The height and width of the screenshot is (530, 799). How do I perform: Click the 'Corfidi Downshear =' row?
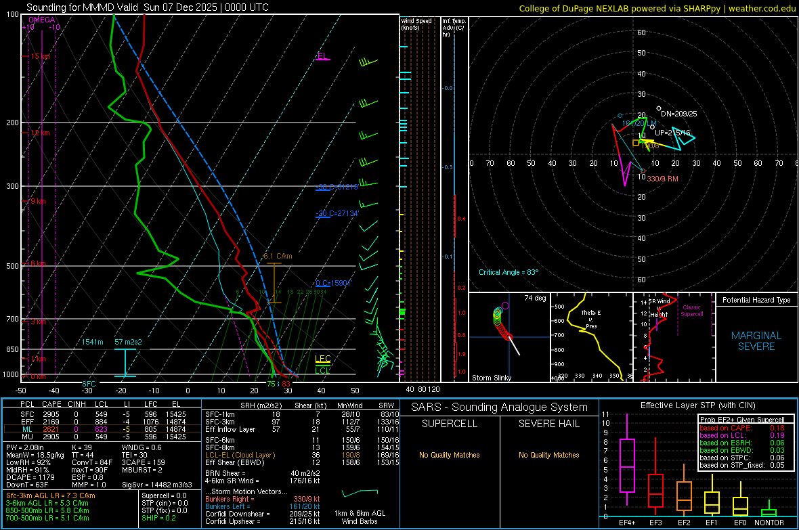coord(263,514)
